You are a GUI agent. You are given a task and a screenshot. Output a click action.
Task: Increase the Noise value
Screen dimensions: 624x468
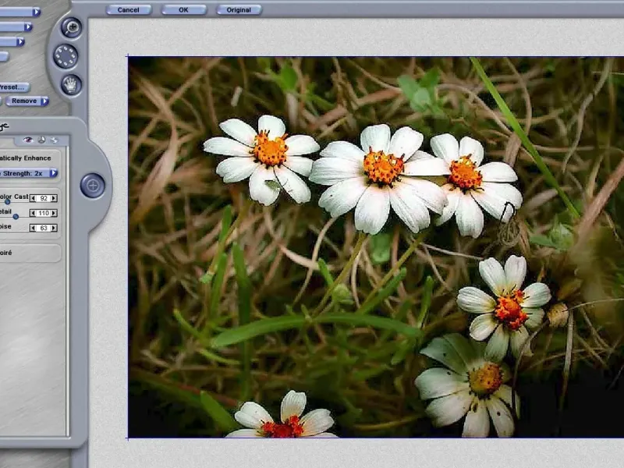tap(54, 228)
